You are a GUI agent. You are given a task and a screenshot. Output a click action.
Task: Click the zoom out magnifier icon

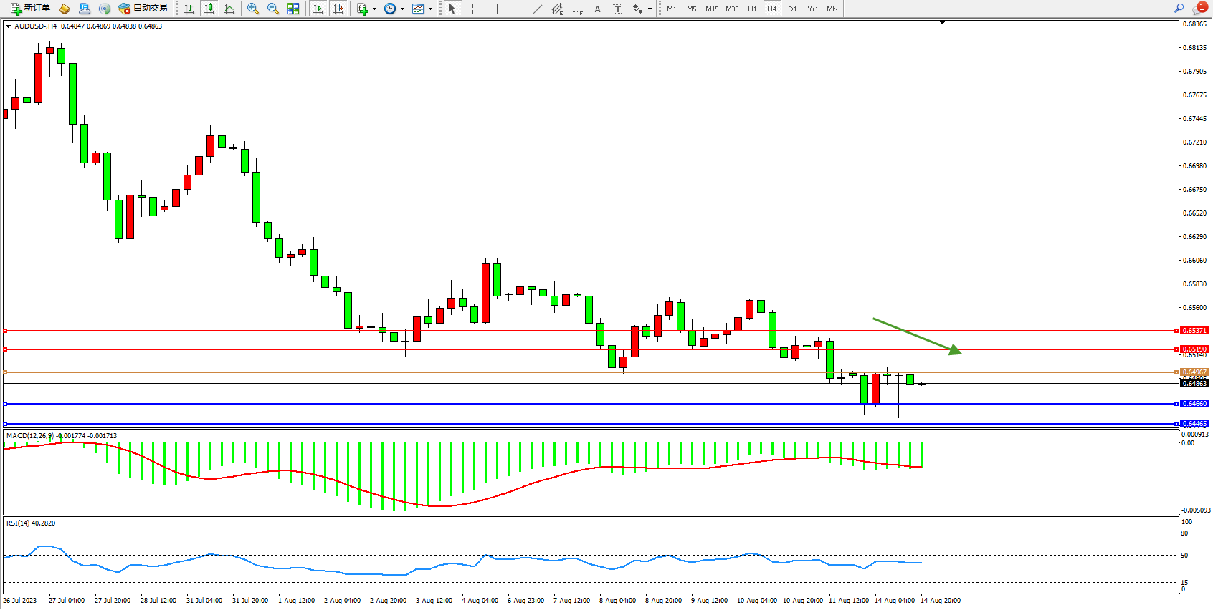point(273,9)
